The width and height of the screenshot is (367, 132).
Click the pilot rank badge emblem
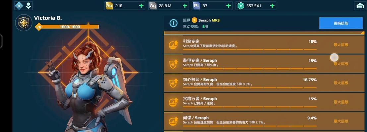tap(24, 22)
